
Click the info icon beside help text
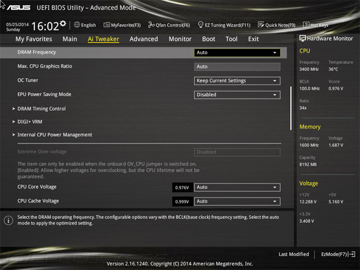(x=8, y=220)
